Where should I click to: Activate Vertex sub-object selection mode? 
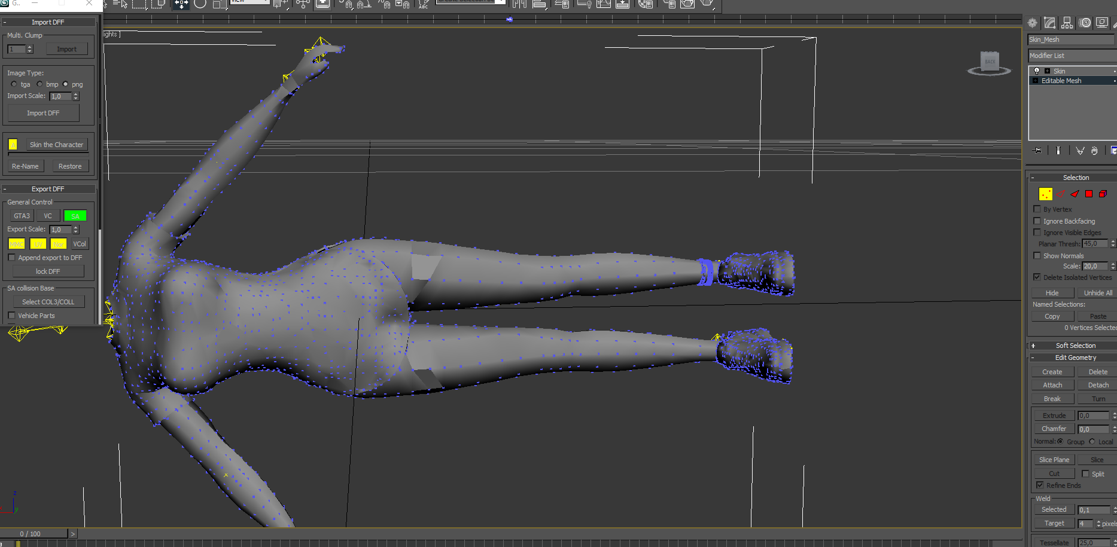1045,194
